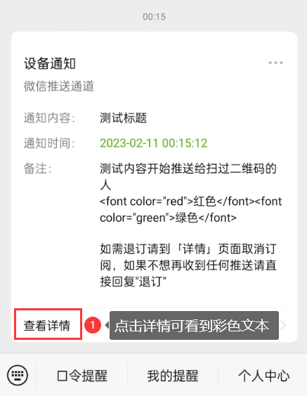This screenshot has width=307, height=396.
Task: Click the 通知内容 field label
Action: click(49, 118)
